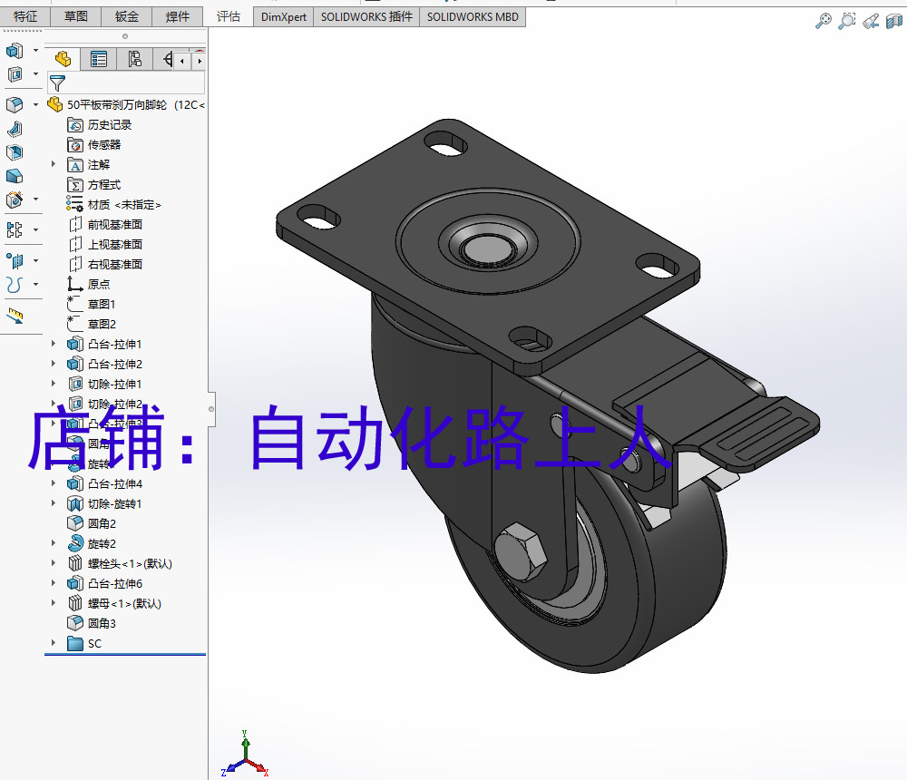This screenshot has width=907, height=780.
Task: Click the curves tool in sidebar
Action: (15, 285)
